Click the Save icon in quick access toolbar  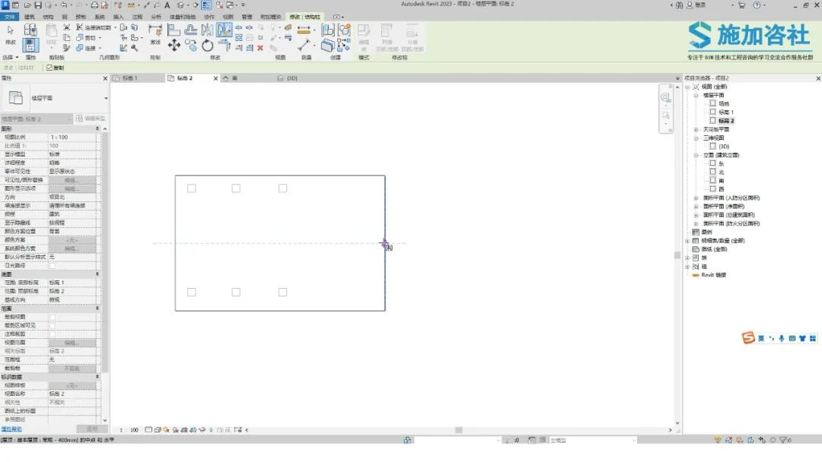pyautogui.click(x=38, y=5)
